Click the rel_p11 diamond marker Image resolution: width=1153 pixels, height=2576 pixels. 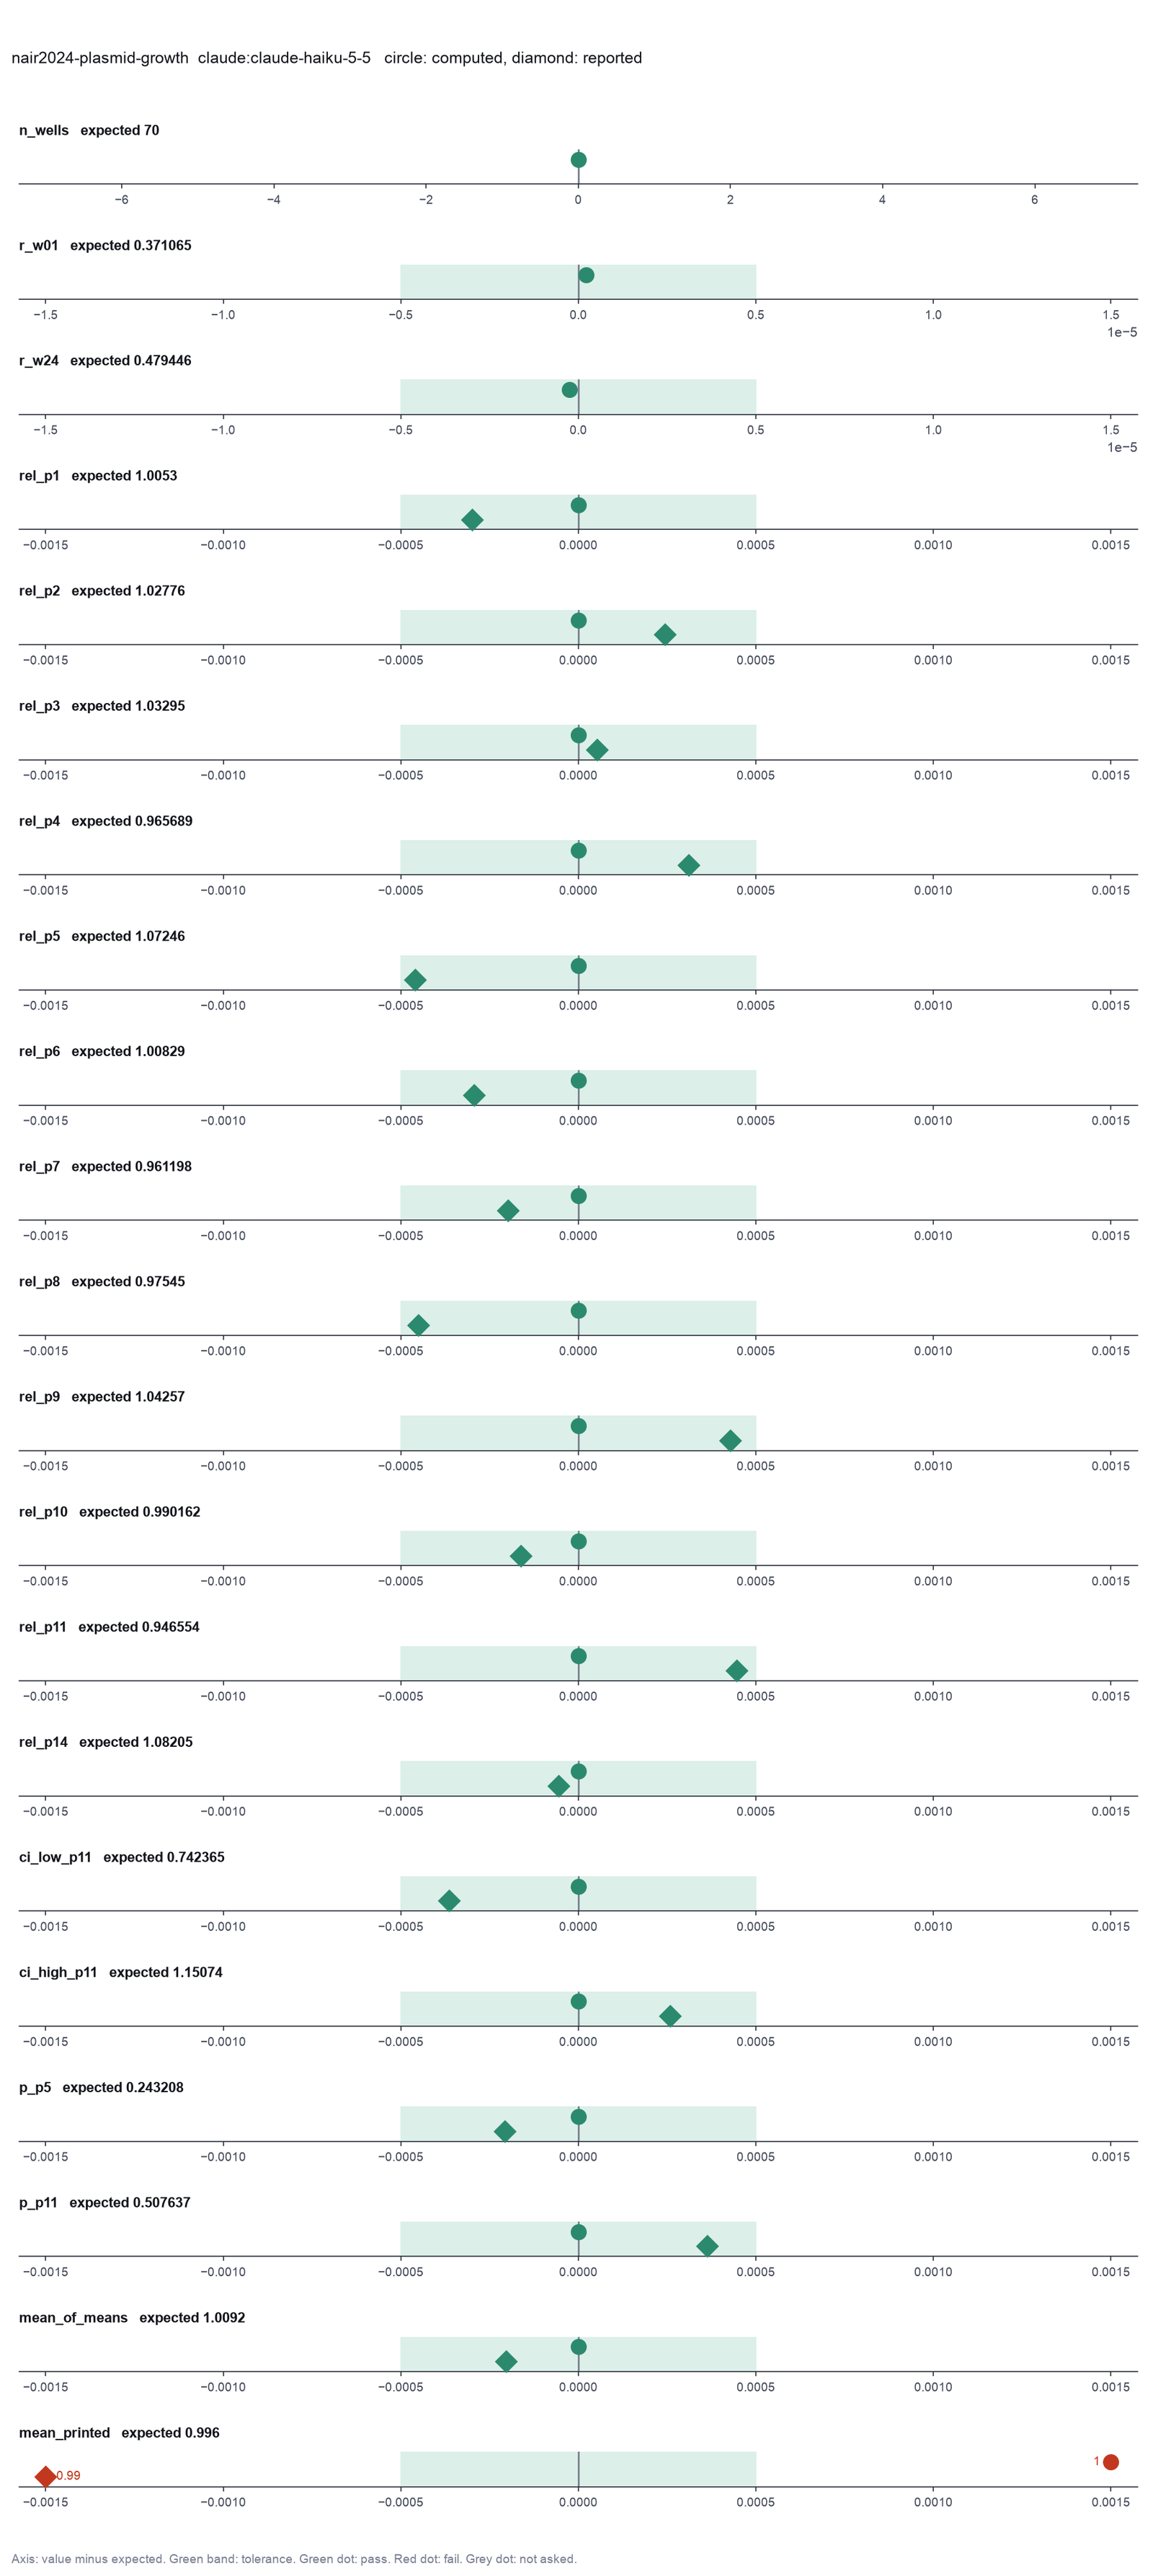(x=736, y=1671)
